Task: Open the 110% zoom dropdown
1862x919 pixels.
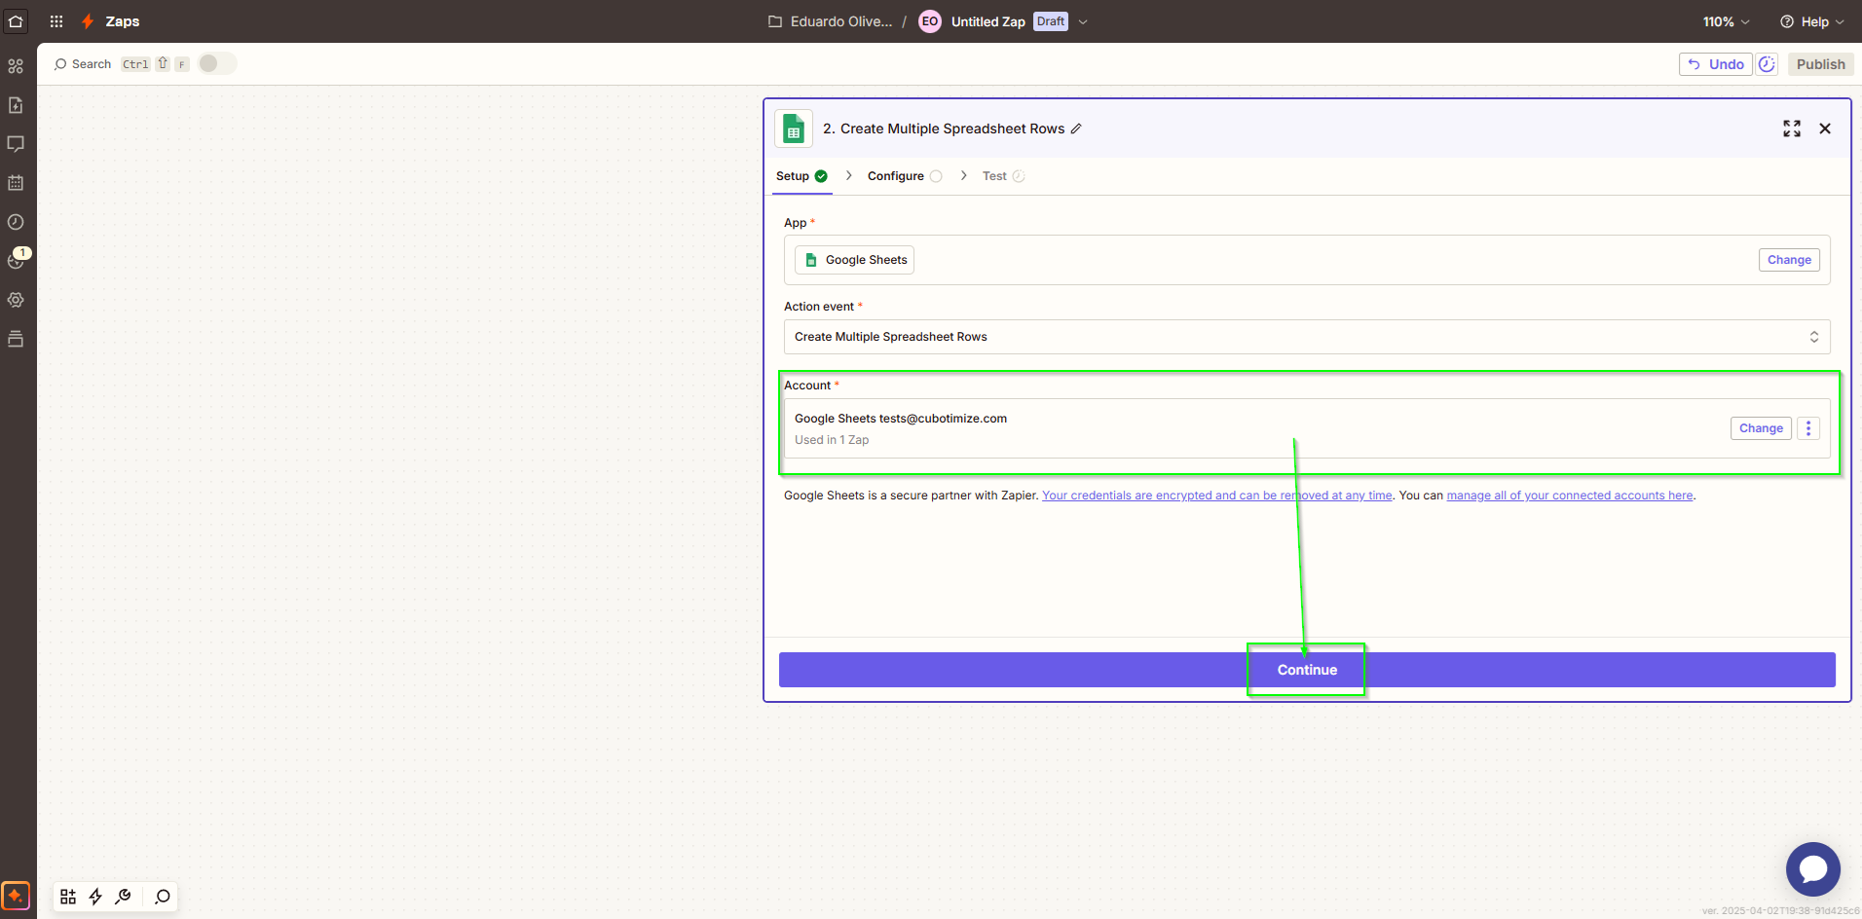Action: pyautogui.click(x=1726, y=21)
